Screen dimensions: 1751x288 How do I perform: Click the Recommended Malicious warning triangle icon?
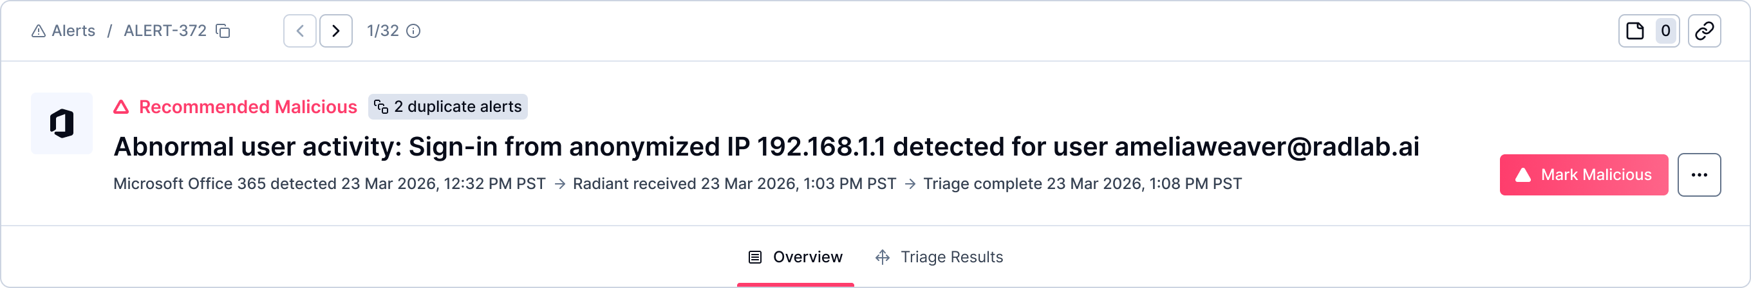121,107
